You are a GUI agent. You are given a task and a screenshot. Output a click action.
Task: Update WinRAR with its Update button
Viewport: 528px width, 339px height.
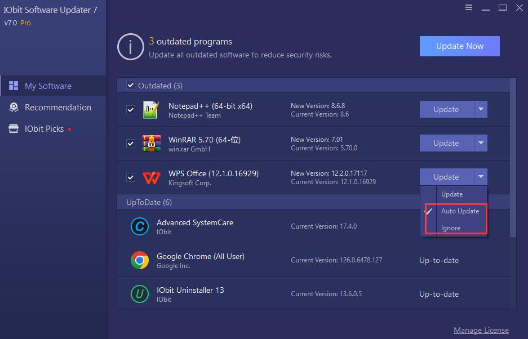coord(446,143)
